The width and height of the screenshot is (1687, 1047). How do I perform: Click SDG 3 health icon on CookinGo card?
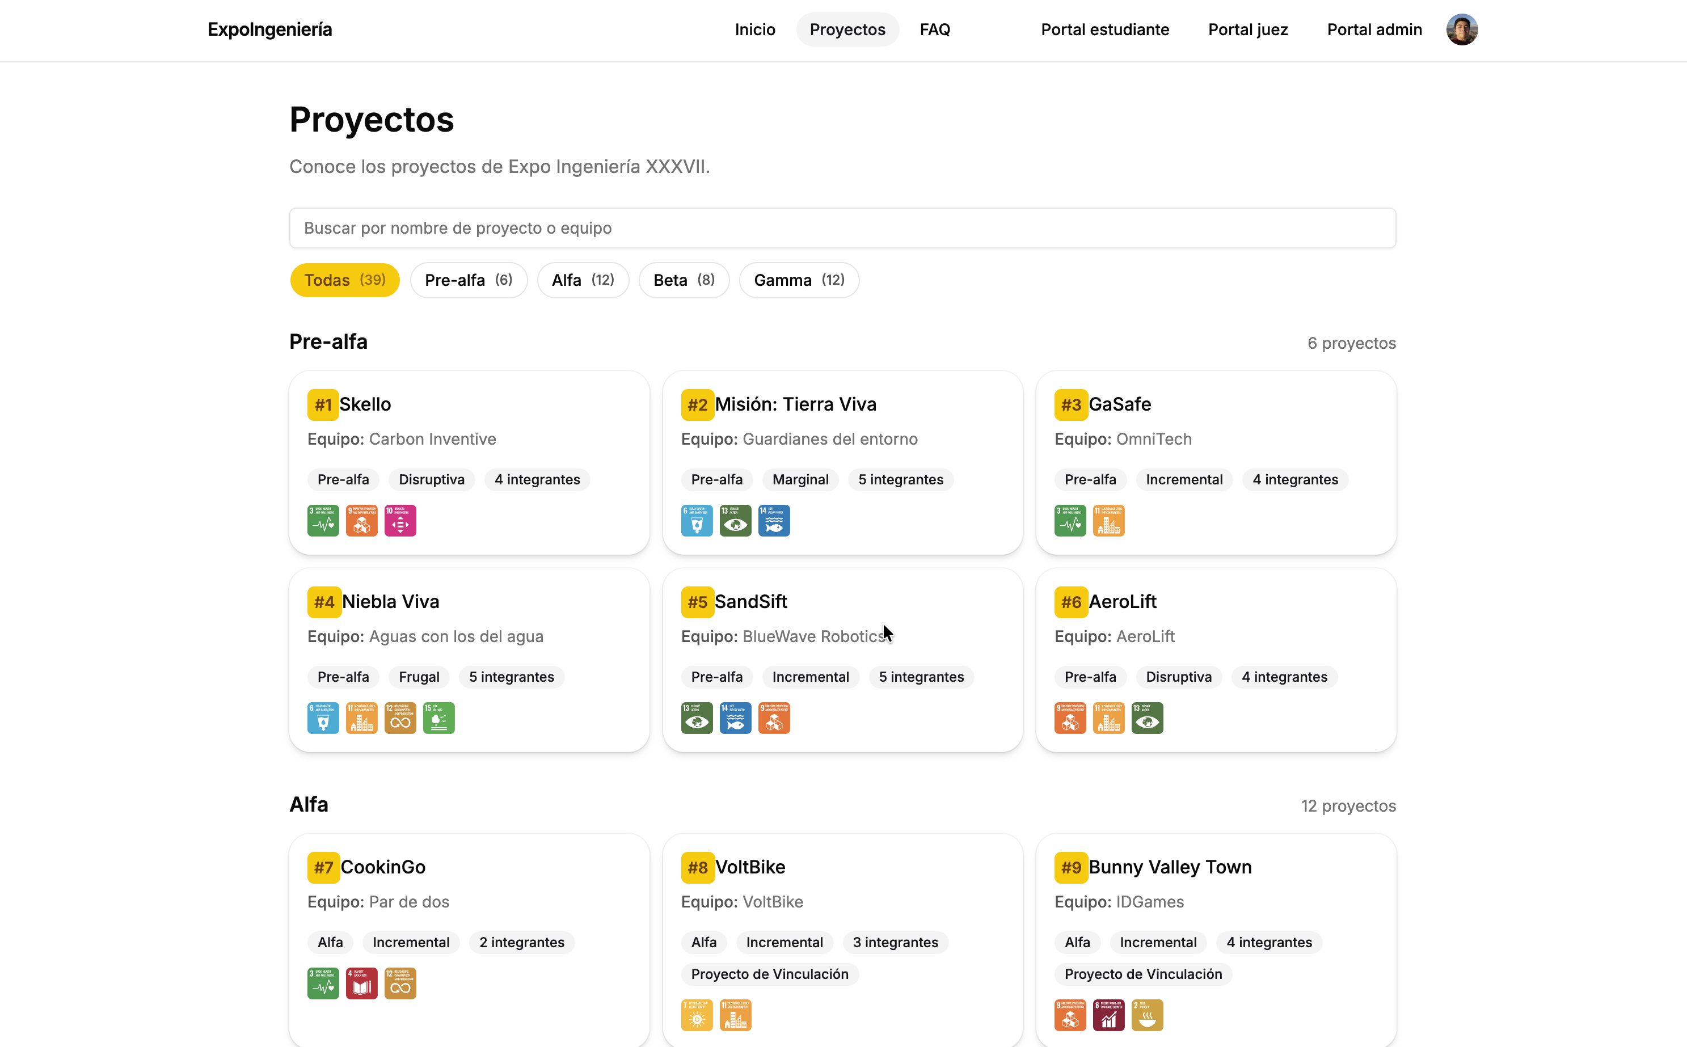coord(323,983)
